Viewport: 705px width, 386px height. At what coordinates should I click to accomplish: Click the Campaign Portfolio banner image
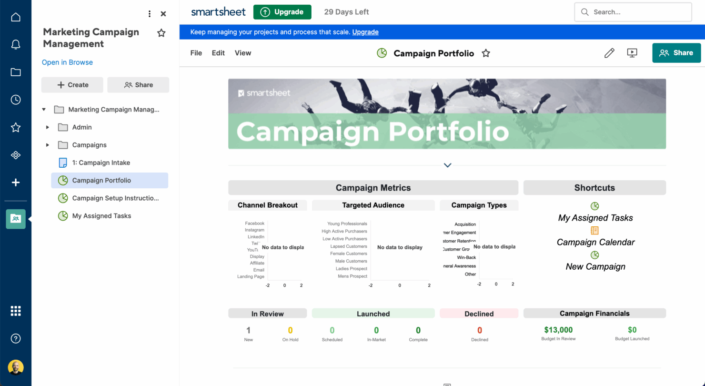pyautogui.click(x=447, y=114)
